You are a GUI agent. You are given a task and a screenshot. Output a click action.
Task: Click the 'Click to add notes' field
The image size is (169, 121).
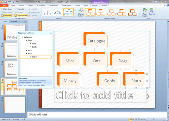(x=97, y=115)
